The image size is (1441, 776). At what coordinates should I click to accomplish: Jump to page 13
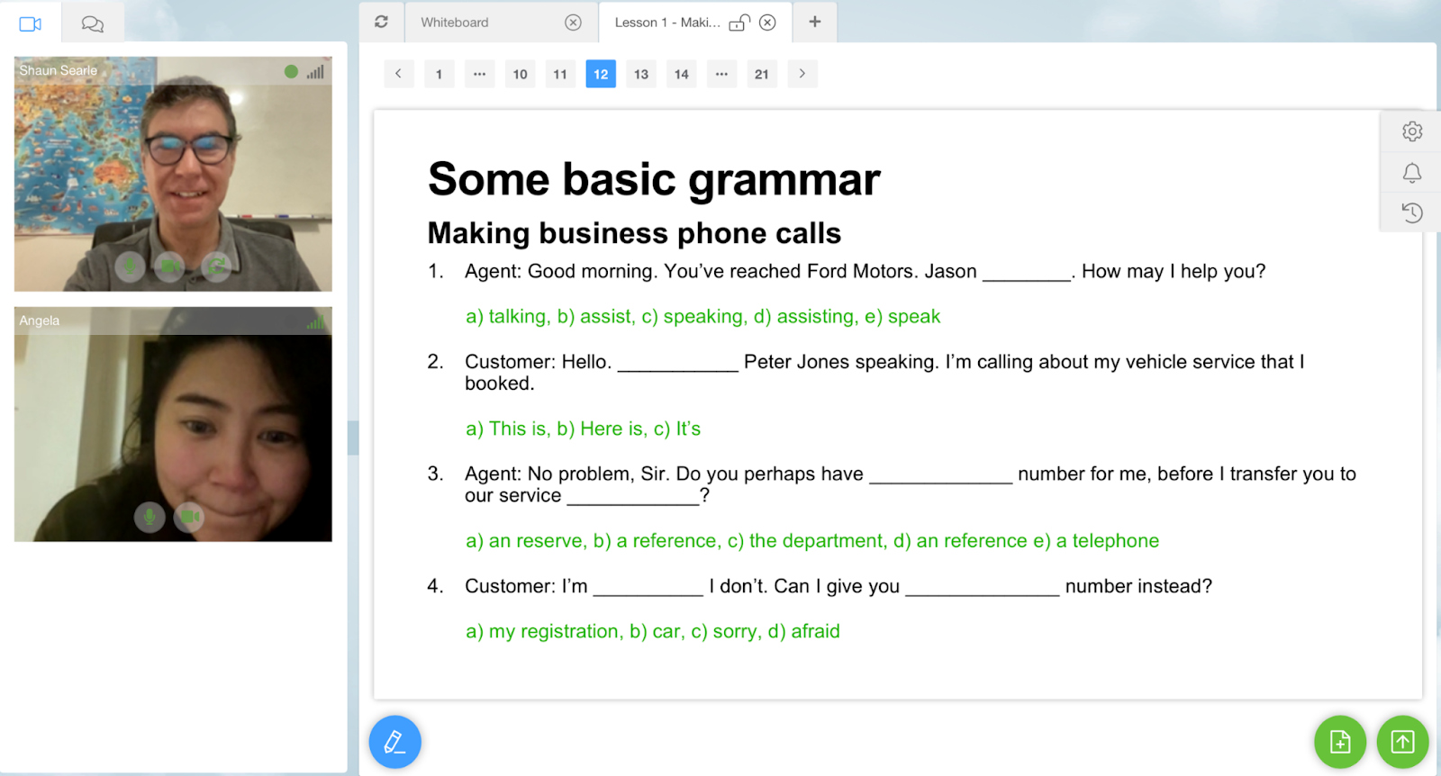pos(640,74)
